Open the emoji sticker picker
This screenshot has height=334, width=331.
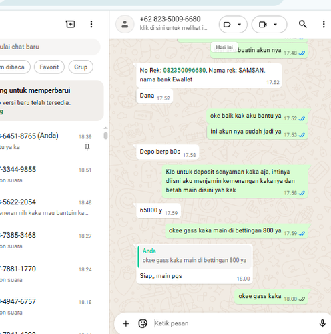[x=143, y=323]
